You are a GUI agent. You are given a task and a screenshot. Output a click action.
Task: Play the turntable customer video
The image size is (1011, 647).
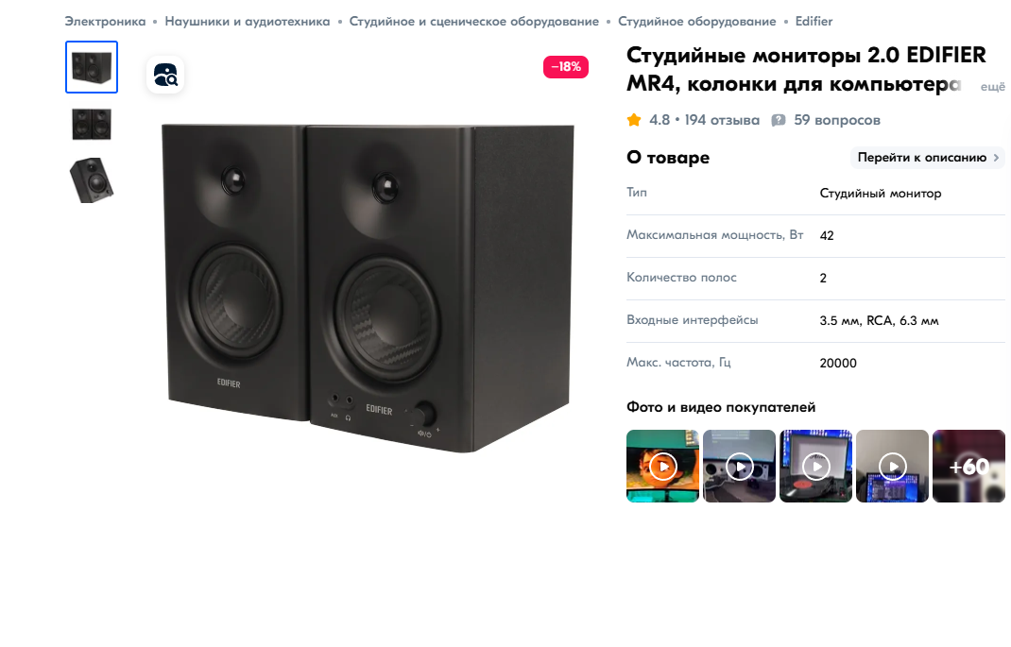pyautogui.click(x=815, y=466)
